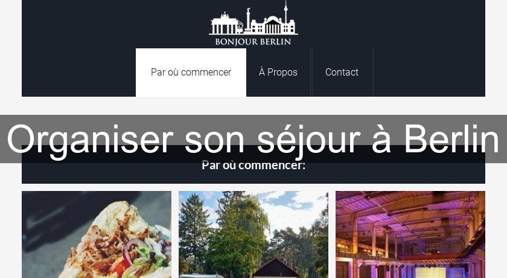Go to the À Propos page
Viewport: 507px width, 278px height.
tap(278, 72)
